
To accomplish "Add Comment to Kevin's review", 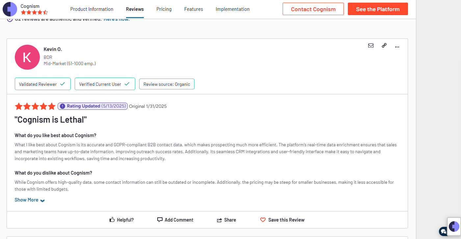I will pos(175,220).
